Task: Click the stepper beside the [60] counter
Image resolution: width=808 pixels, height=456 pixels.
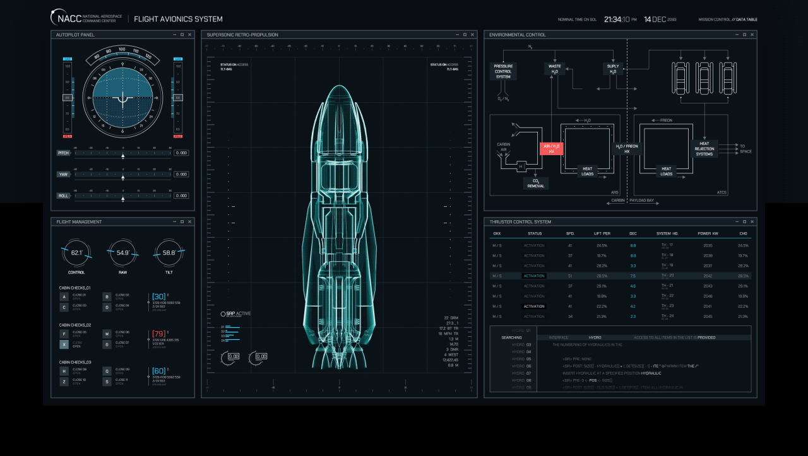Action: (x=169, y=370)
